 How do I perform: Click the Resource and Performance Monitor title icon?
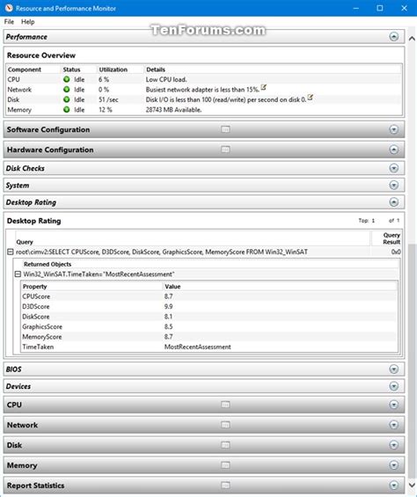pos(9,8)
